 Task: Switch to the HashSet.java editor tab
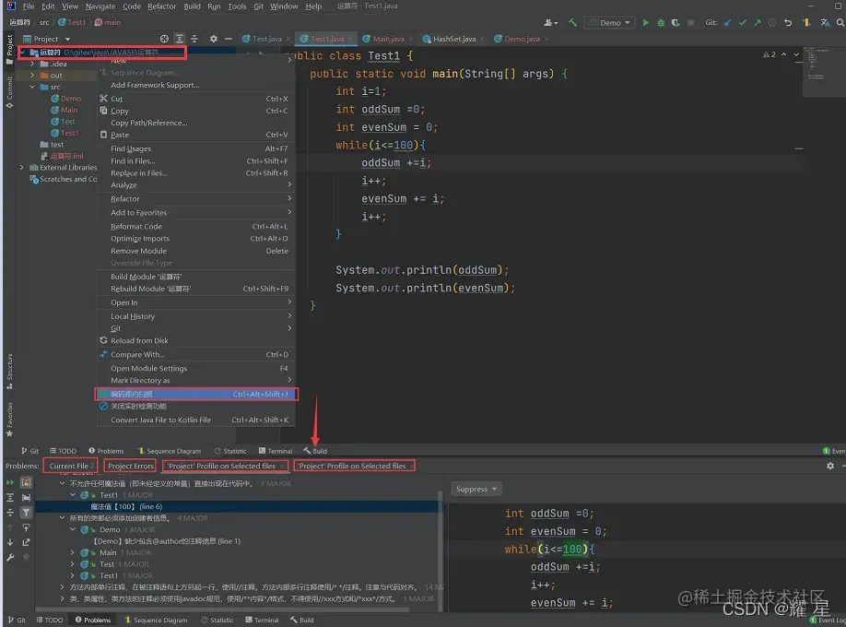(454, 39)
